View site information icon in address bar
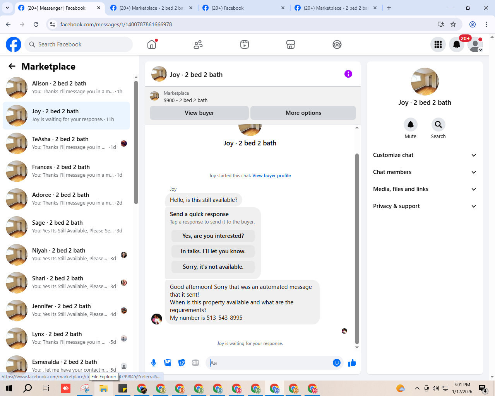Screen dimensions: 495x396 (x=53, y=24)
